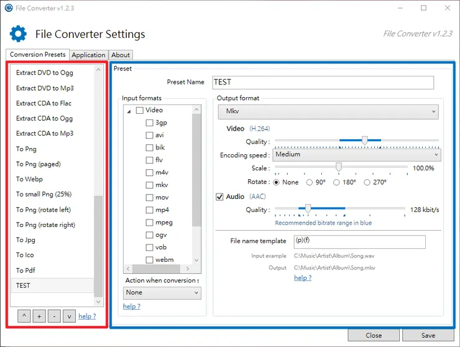The height and width of the screenshot is (347, 460).
Task: Select the 90° rotate radio option
Action: click(x=310, y=182)
